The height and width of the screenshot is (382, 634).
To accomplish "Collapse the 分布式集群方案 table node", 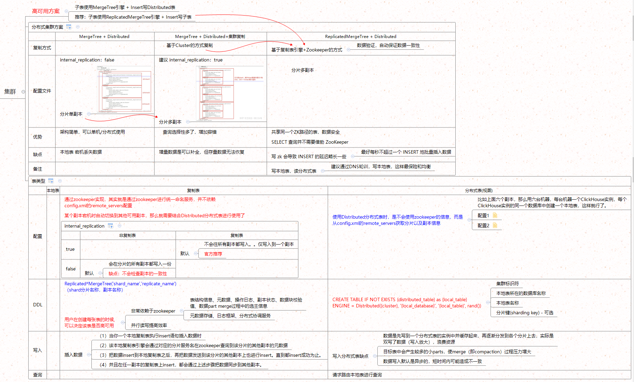I will (78, 27).
